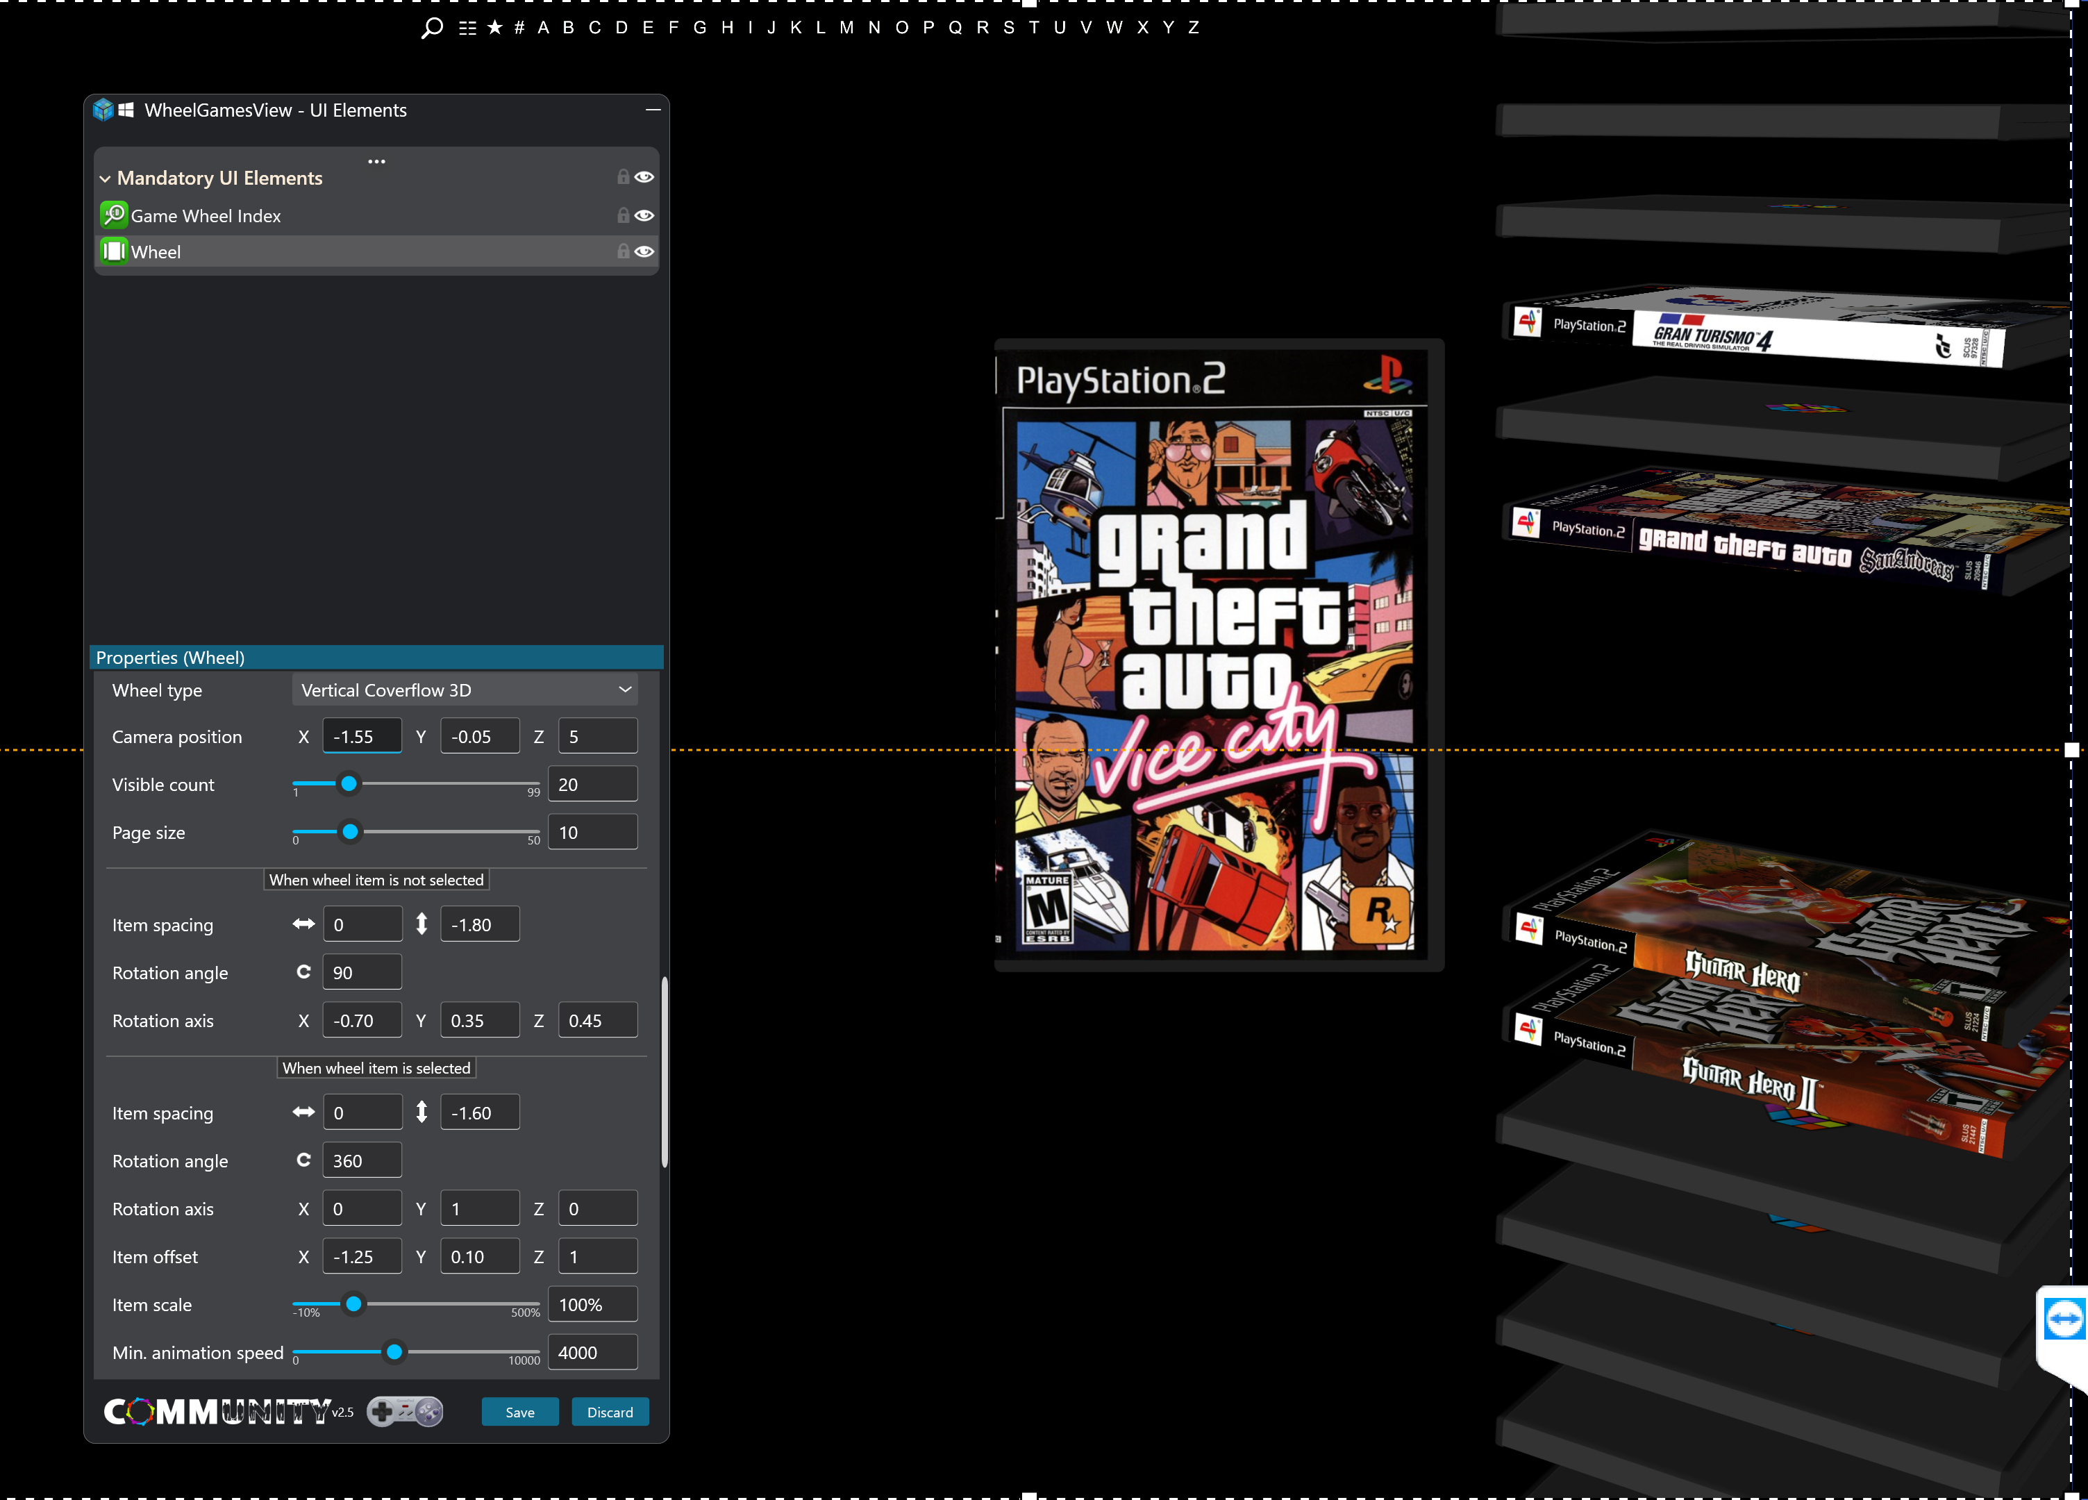2088x1500 pixels.
Task: Edit Item offset X field -1.25
Action: (x=362, y=1256)
